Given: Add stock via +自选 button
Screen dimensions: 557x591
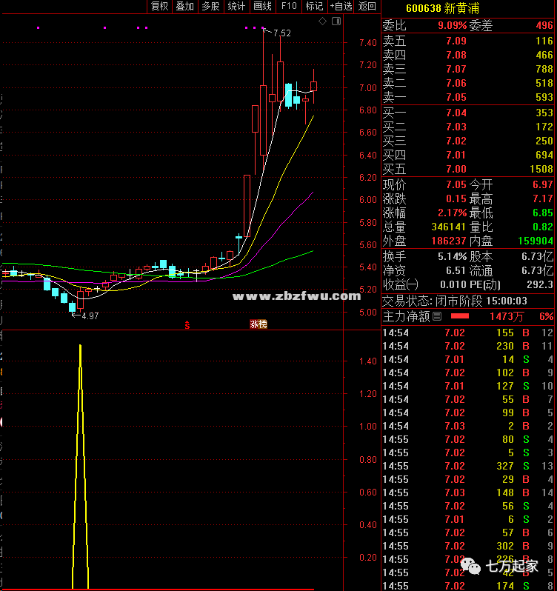Looking at the screenshot, I should (x=341, y=7).
